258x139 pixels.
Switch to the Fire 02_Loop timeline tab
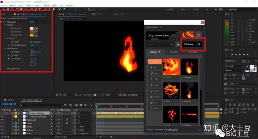click(x=32, y=100)
